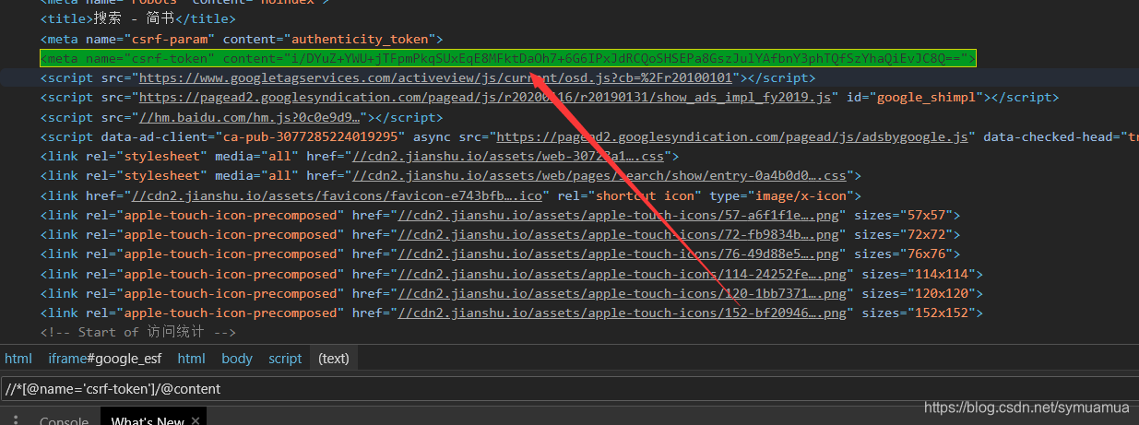Screen dimensions: 1139x425
Task: Open the 72-fb9834b apple-touch-icon link
Action: point(619,235)
